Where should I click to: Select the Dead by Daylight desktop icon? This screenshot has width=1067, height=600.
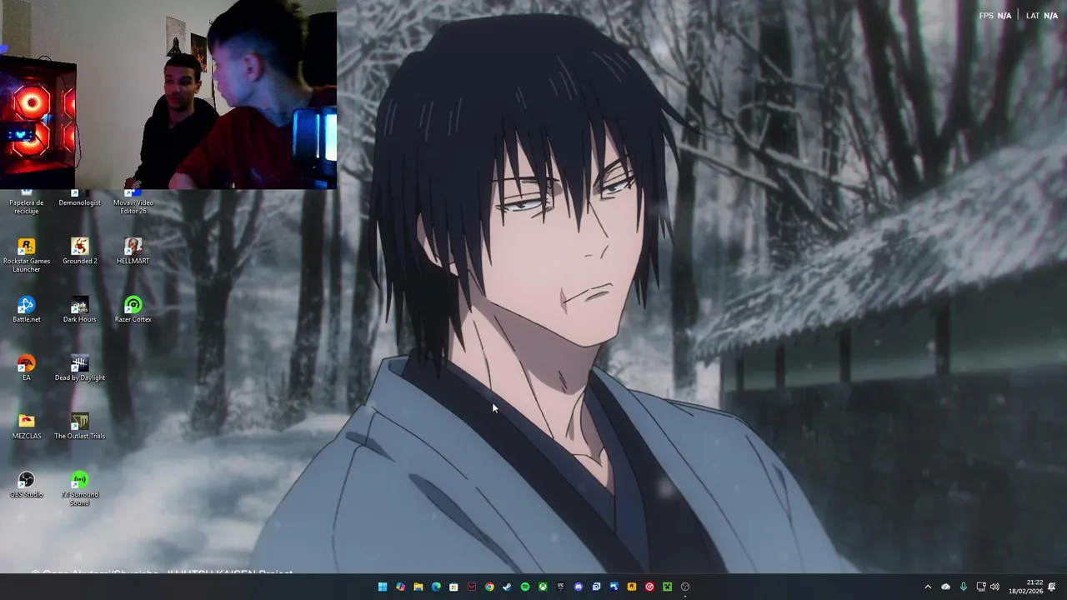coord(80,367)
